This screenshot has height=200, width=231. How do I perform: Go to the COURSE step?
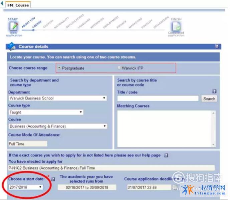coord(37,24)
